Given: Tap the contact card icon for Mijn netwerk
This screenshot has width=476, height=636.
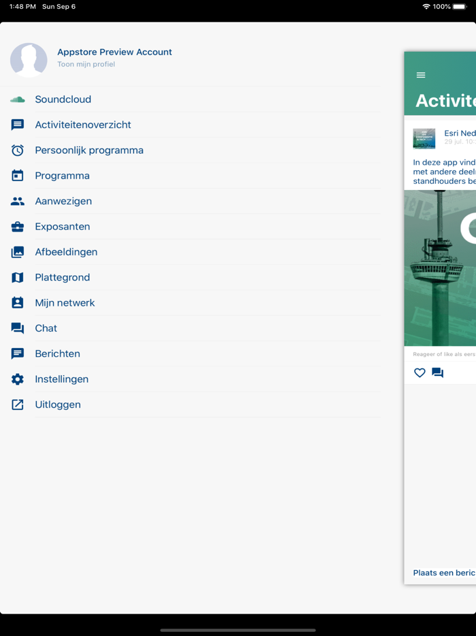Looking at the screenshot, I should click(18, 302).
